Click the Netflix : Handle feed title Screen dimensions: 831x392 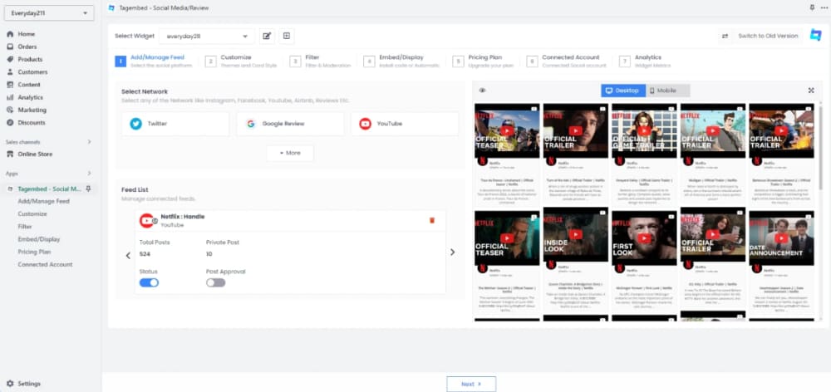[x=182, y=217]
